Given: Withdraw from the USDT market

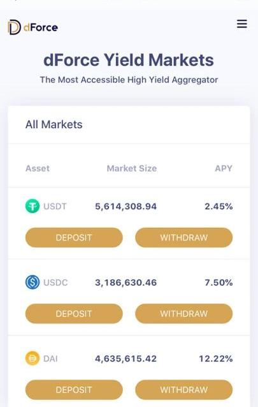Looking at the screenshot, I should tap(184, 237).
